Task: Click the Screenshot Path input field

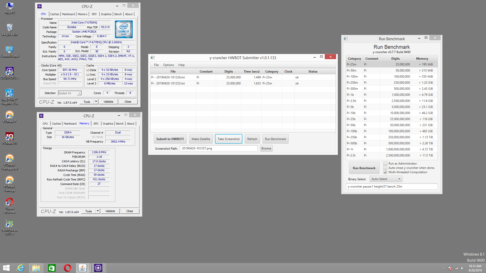Action: coord(219,148)
